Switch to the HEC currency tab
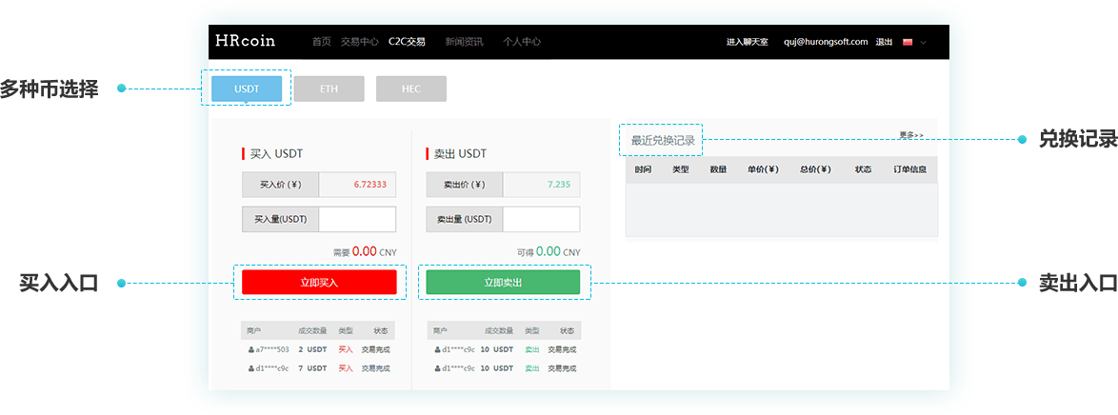The image size is (1118, 415). click(x=410, y=89)
